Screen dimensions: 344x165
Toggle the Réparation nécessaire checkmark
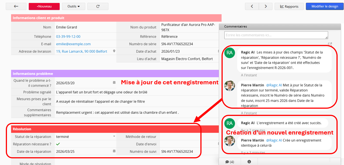pyautogui.click(x=58, y=144)
